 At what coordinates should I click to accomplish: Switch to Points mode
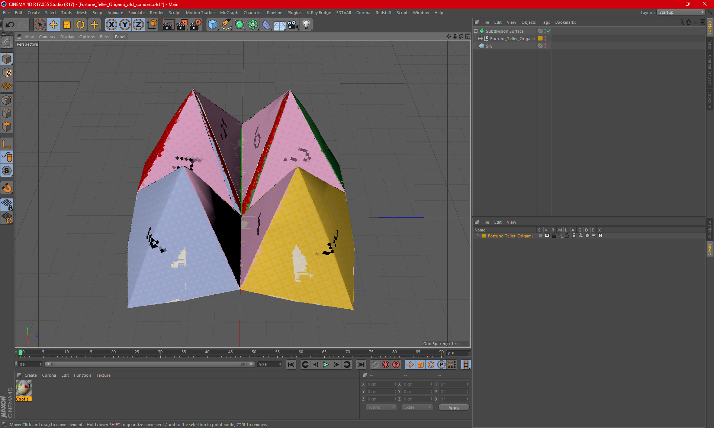(x=7, y=100)
